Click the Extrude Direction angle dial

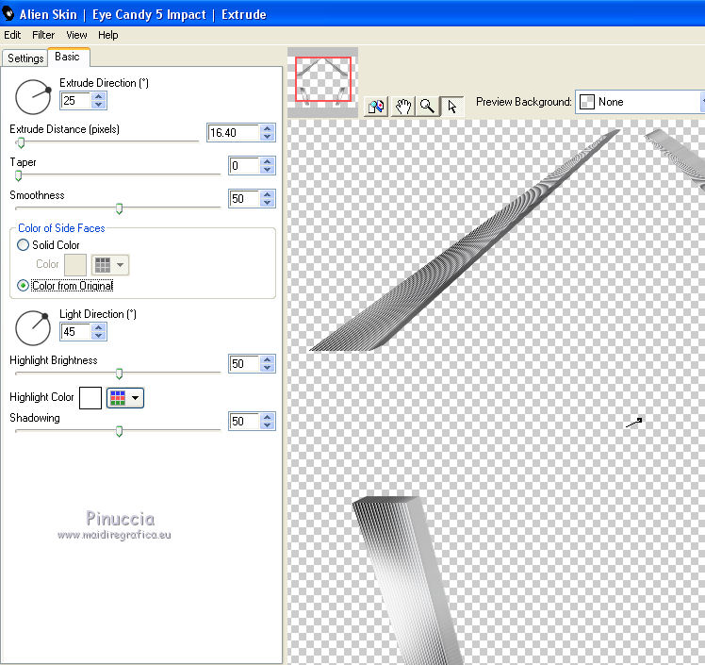33,97
